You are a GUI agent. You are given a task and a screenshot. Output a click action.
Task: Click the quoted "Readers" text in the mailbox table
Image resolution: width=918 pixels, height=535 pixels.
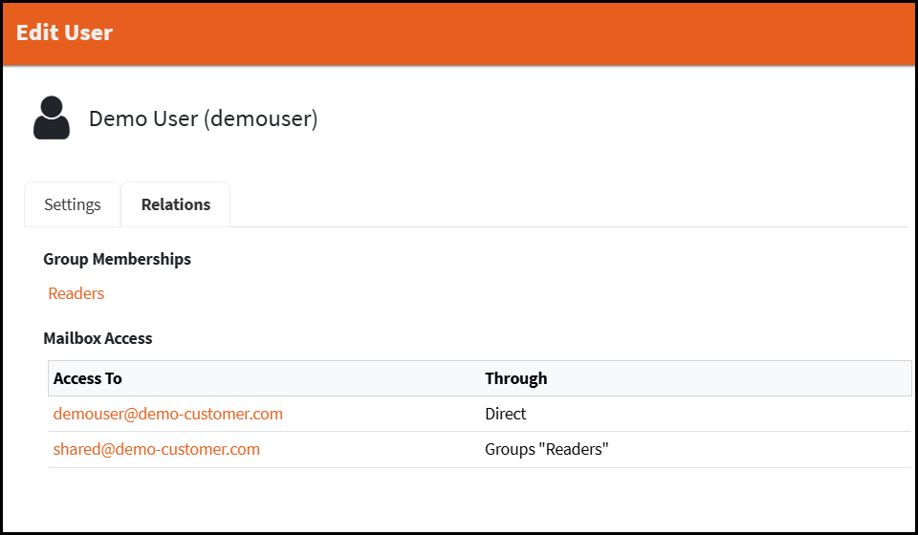point(576,449)
